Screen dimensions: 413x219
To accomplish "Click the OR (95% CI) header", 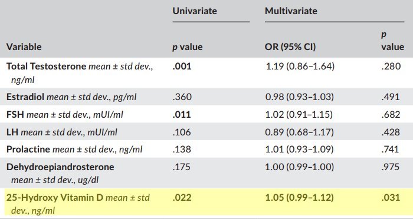I will click(290, 47).
